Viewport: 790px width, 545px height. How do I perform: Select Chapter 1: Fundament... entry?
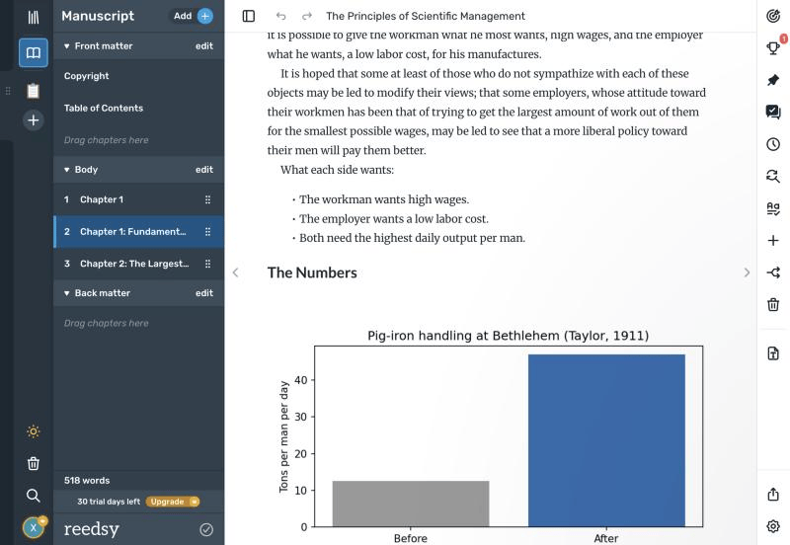point(138,232)
